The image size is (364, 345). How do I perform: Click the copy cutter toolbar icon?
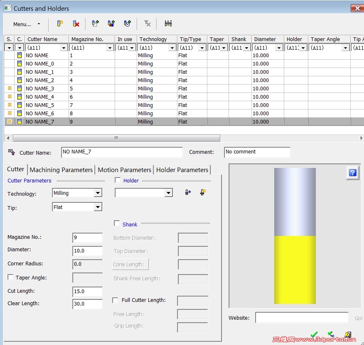tap(95, 23)
